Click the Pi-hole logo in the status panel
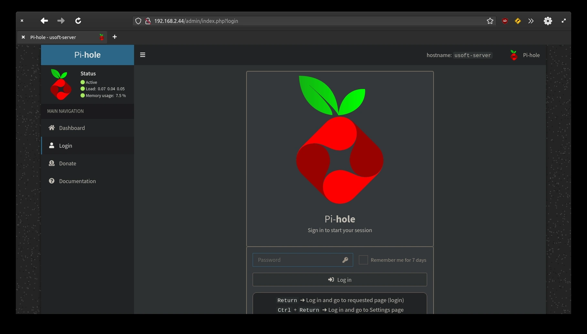Image resolution: width=587 pixels, height=334 pixels. [x=61, y=84]
